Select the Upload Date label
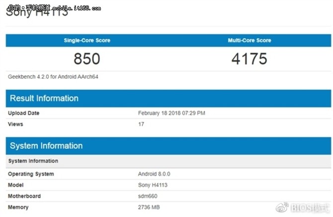This screenshot has width=333, height=217. click(23, 113)
